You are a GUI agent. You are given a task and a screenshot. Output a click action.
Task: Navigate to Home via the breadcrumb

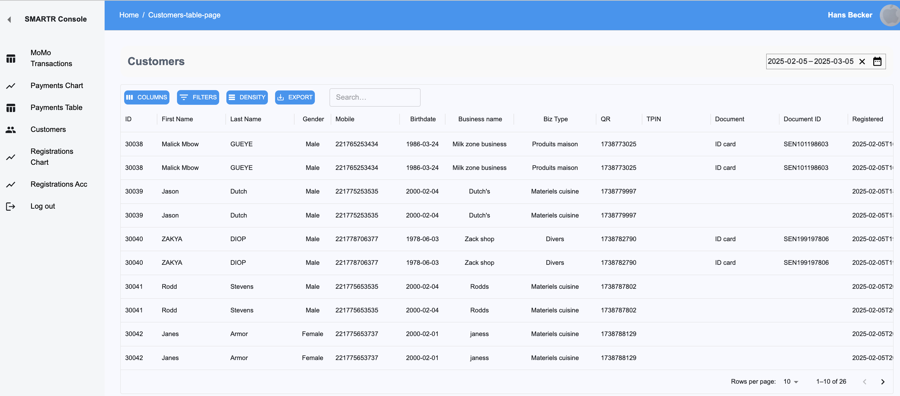click(129, 15)
